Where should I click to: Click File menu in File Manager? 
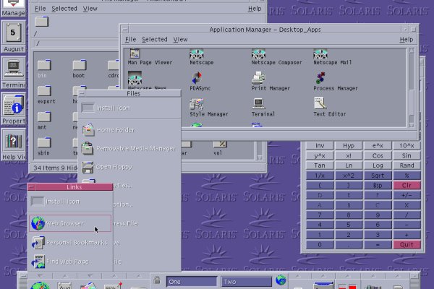(41, 9)
